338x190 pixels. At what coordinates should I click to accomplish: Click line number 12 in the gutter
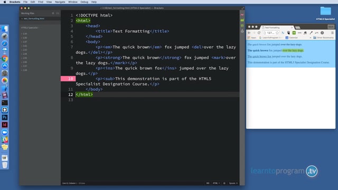coord(70,94)
